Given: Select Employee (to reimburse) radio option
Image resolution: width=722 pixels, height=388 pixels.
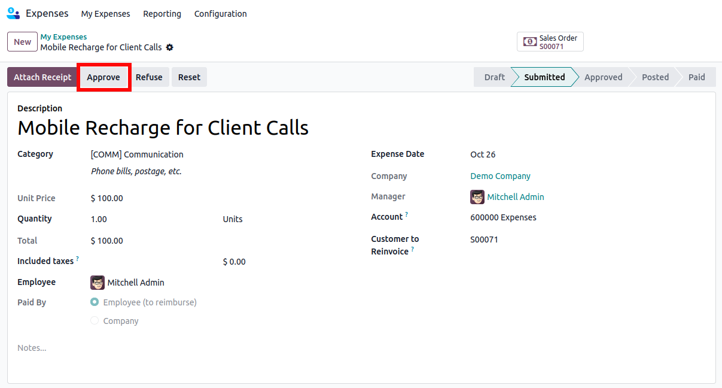Looking at the screenshot, I should click(95, 302).
